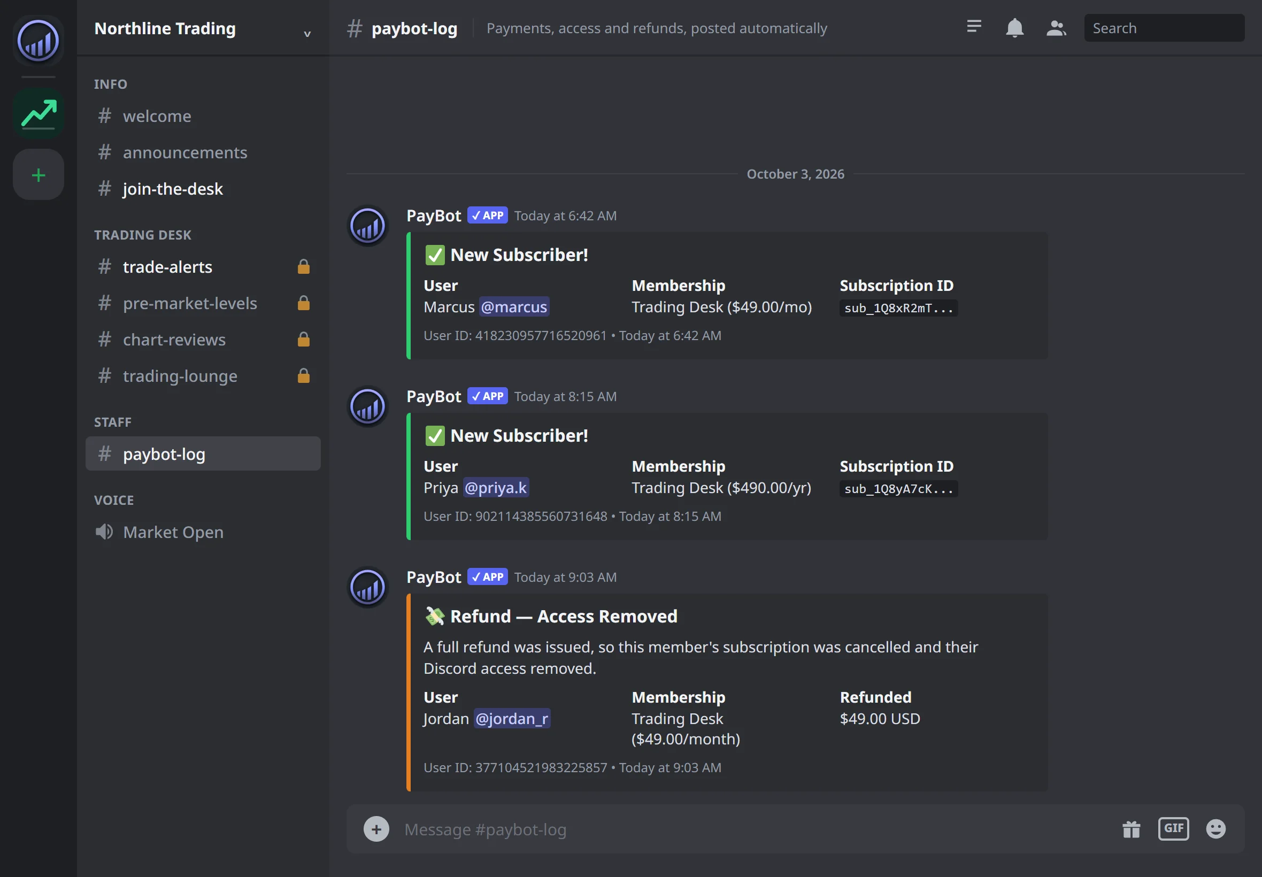The width and height of the screenshot is (1262, 877).
Task: Click User ID 418230957716520961 footer
Action: click(515, 336)
